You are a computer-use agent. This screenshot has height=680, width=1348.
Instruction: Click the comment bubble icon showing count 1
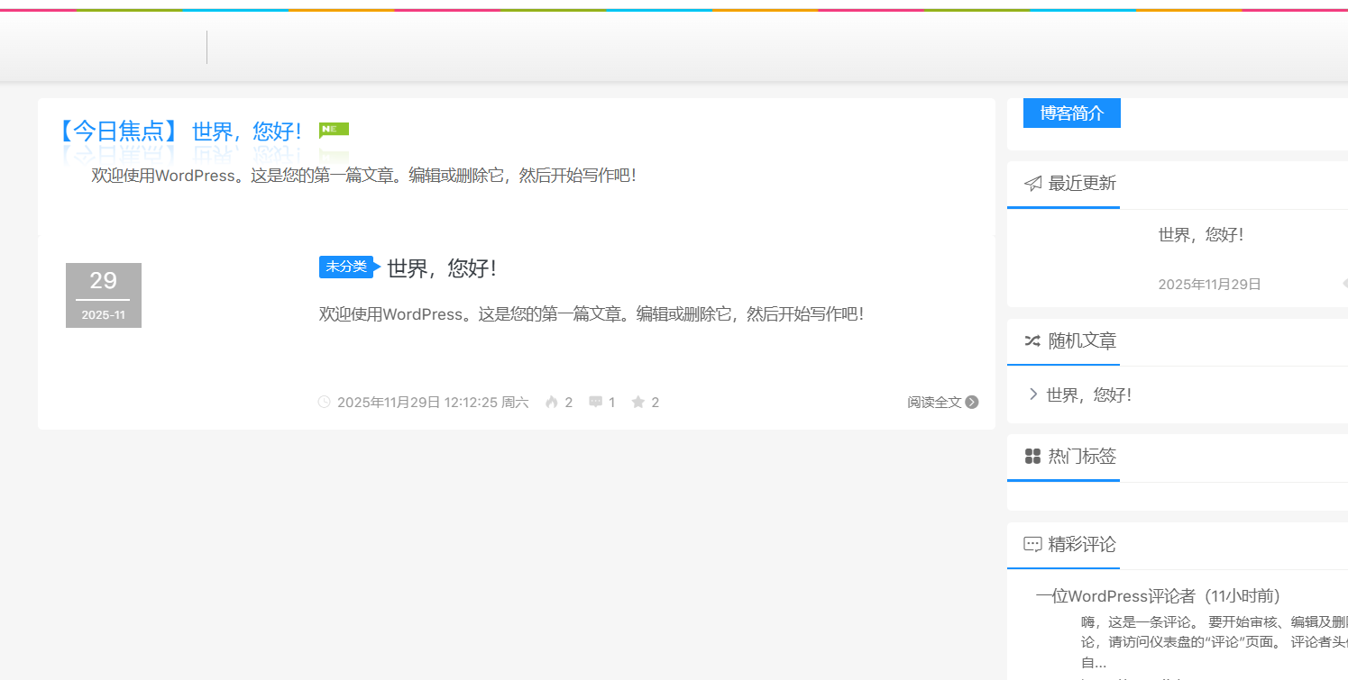coord(594,402)
